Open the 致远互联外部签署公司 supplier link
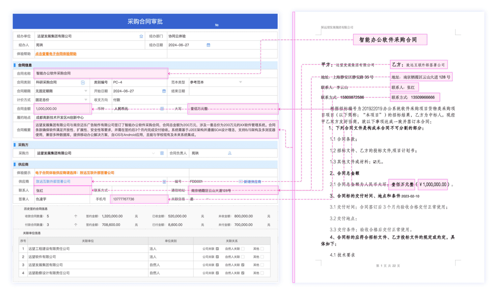The height and width of the screenshot is (296, 497). [x=53, y=182]
